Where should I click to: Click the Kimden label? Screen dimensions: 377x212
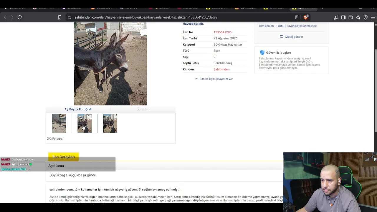click(188, 69)
